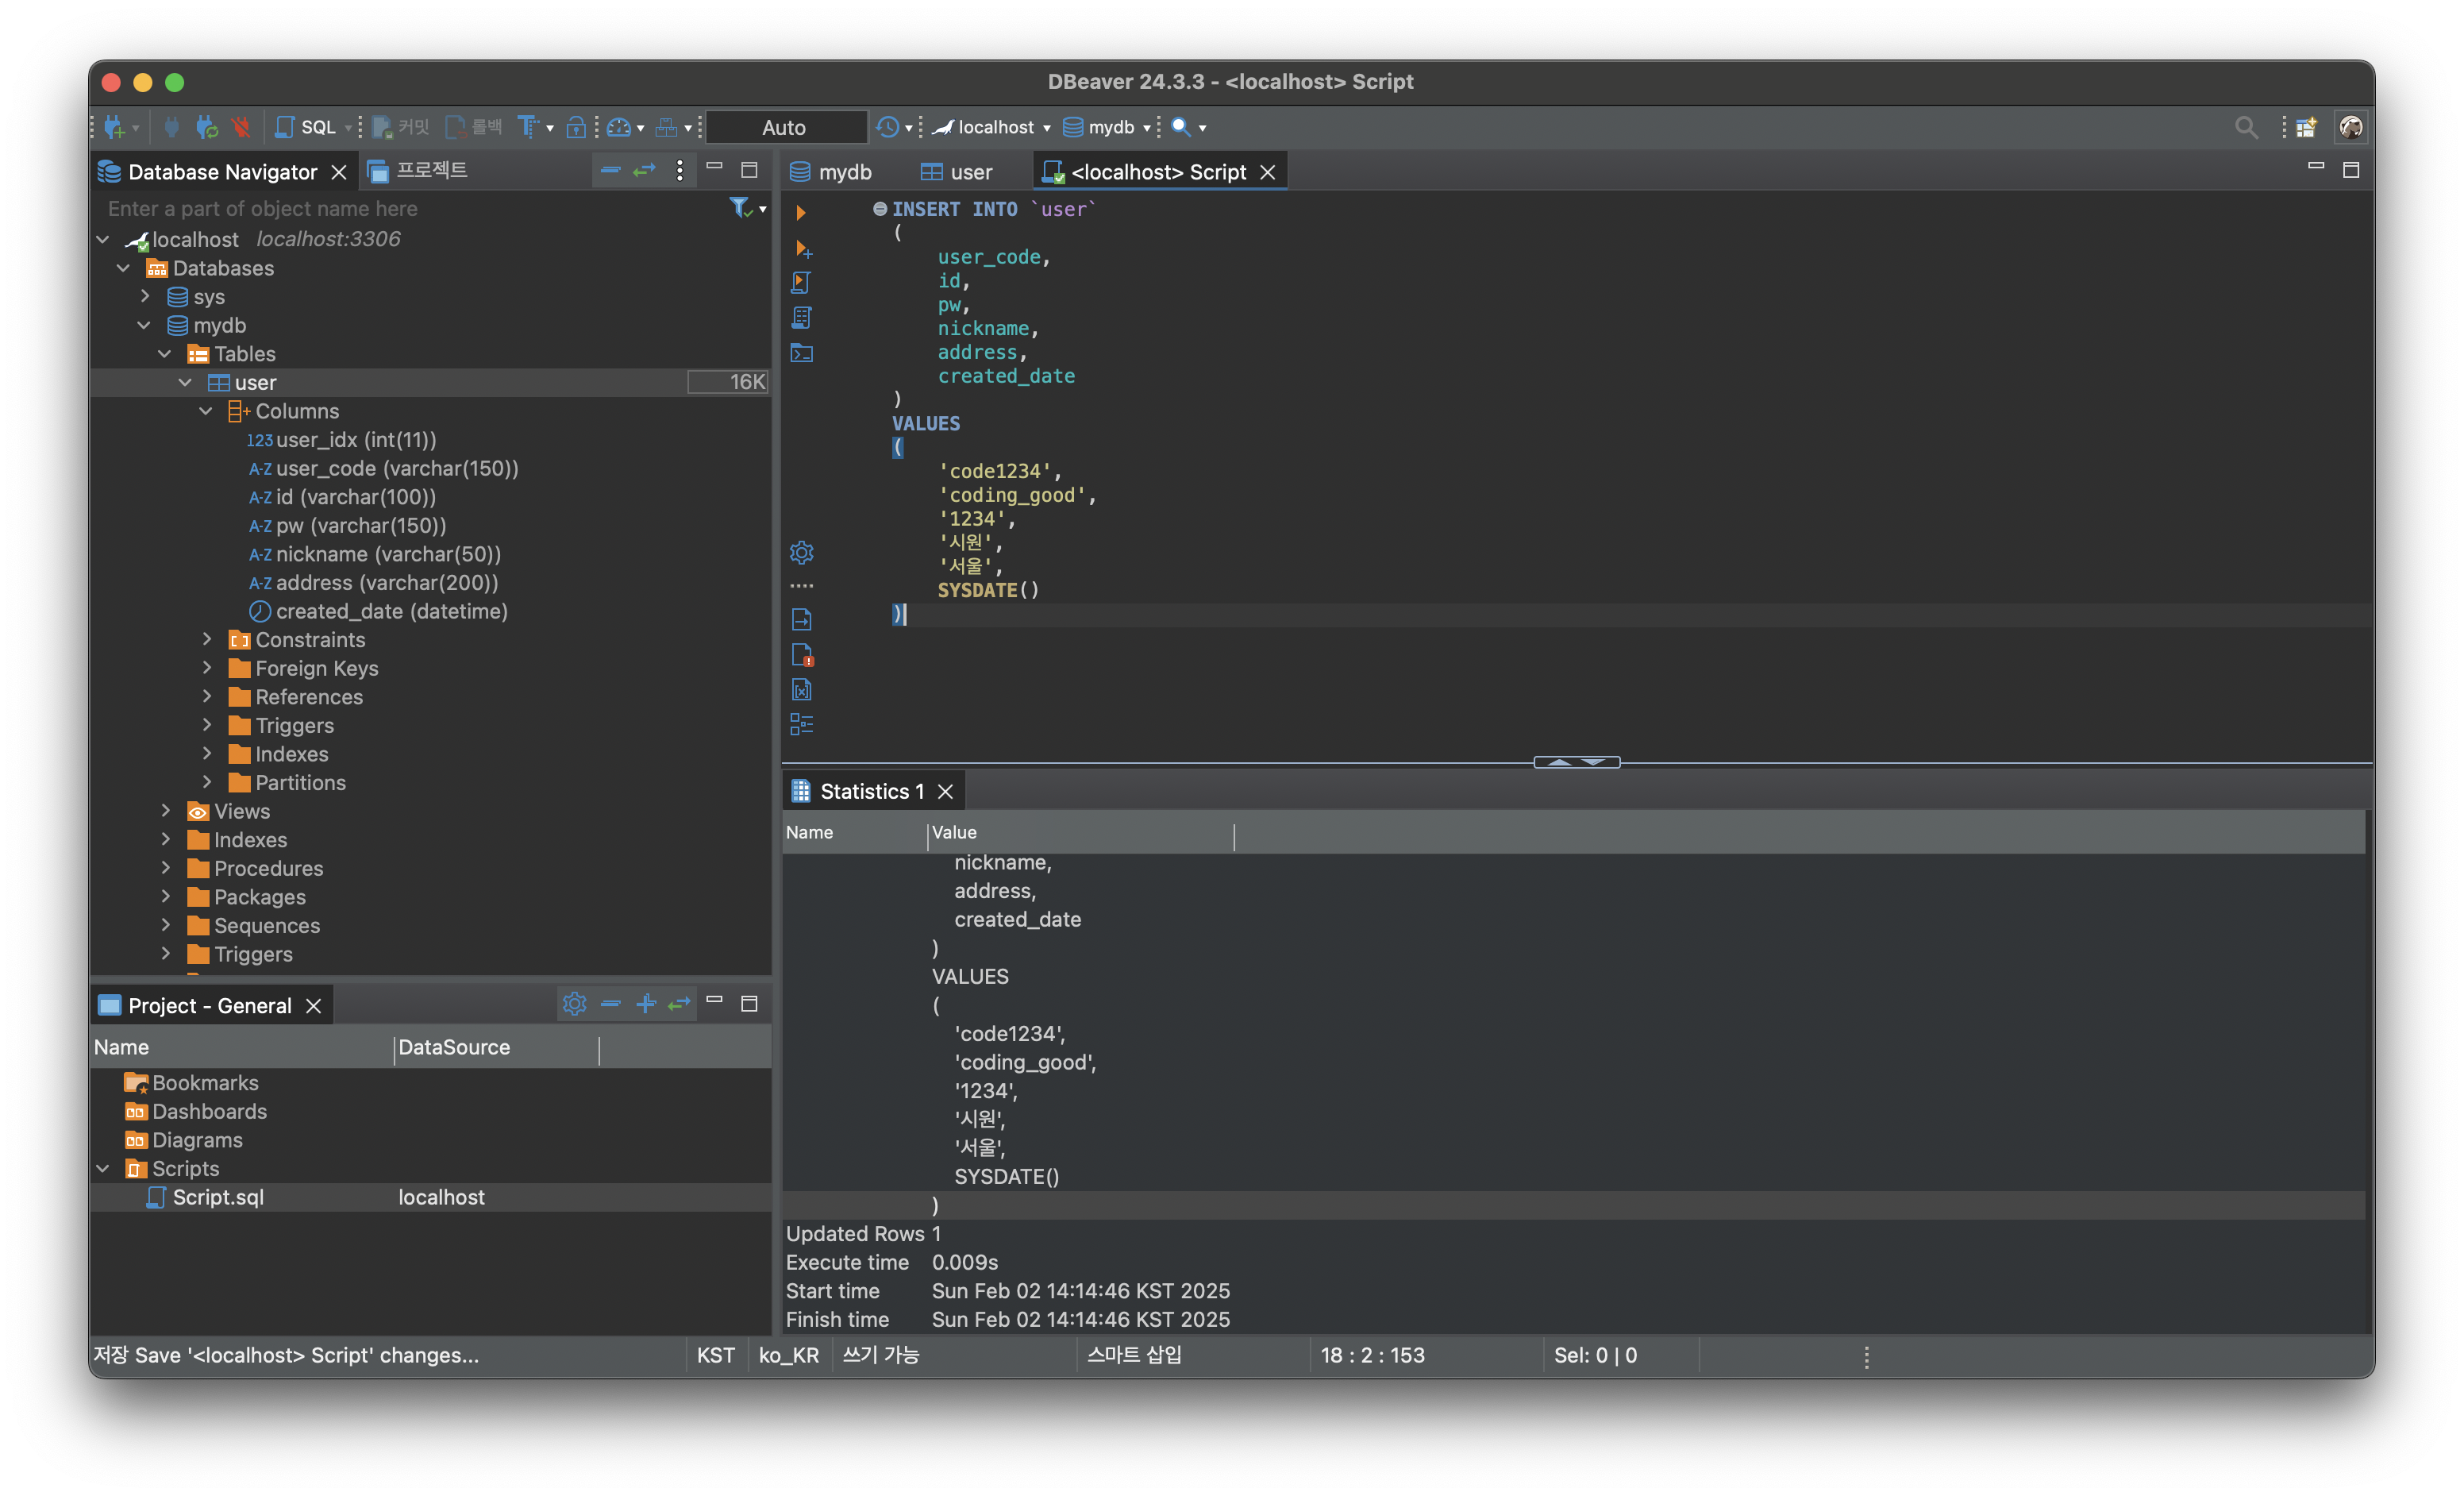Open a new SQL script via the SQL button
2464x1496 pixels.
(x=306, y=127)
